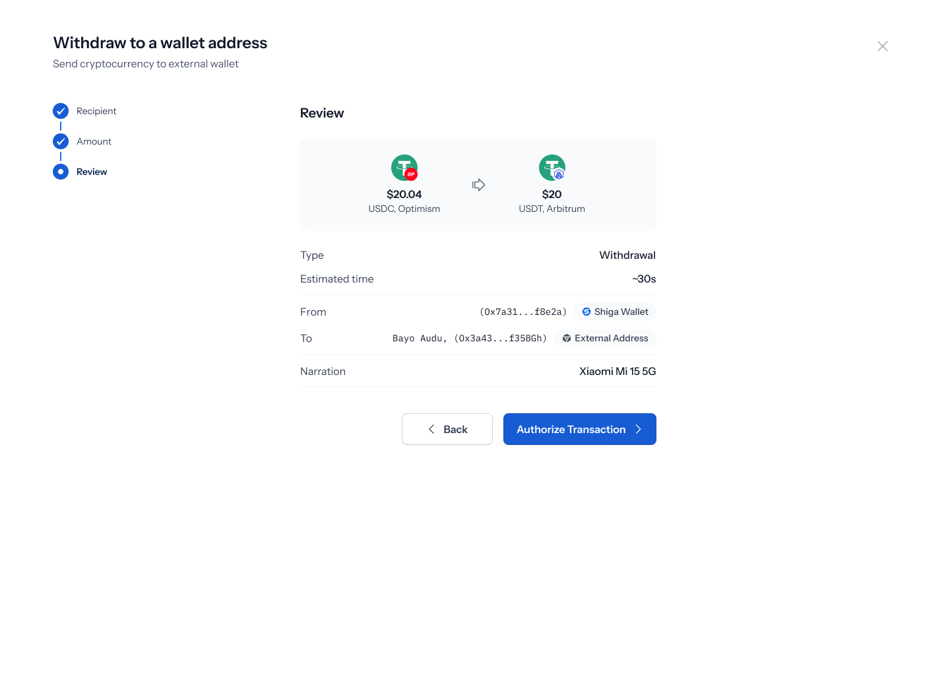
Task: Select the Shiga Wallet badge
Action: 615,312
